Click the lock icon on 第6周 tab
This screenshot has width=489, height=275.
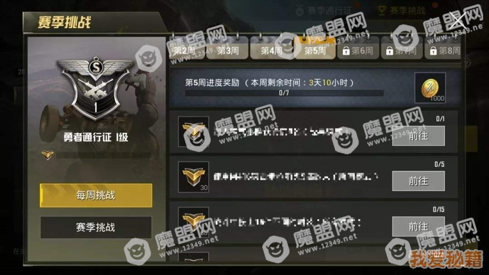[346, 51]
